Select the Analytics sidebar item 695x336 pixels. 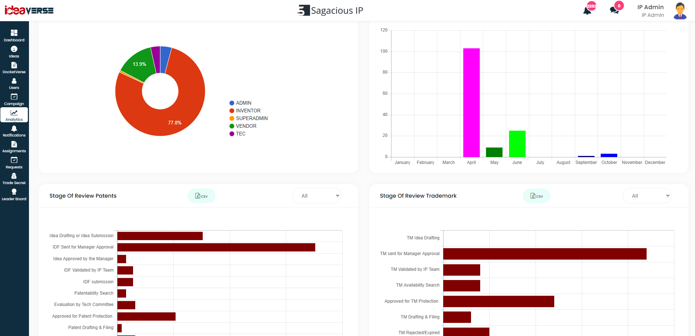coord(14,115)
